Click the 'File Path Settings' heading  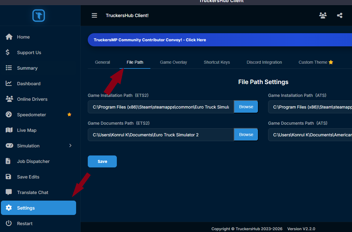(x=263, y=82)
